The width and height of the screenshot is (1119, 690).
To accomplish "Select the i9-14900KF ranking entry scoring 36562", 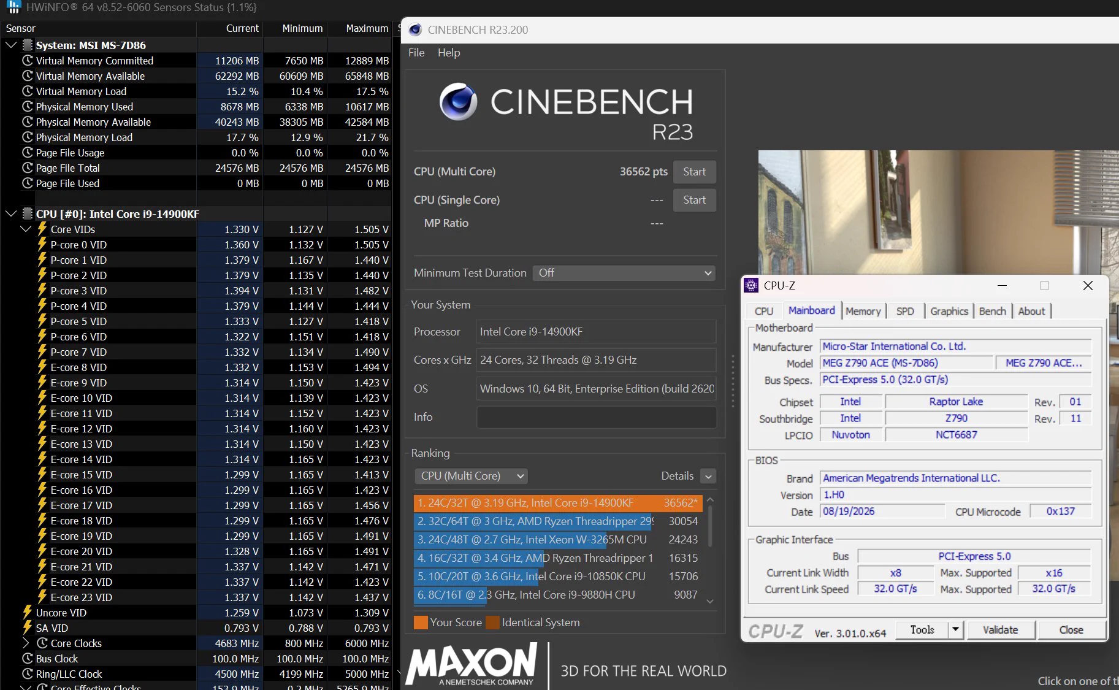I will [558, 503].
